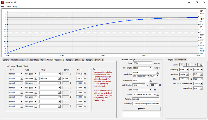Open the optimization 'none' dropdown
The image size is (208, 120).
pyautogui.click(x=139, y=85)
